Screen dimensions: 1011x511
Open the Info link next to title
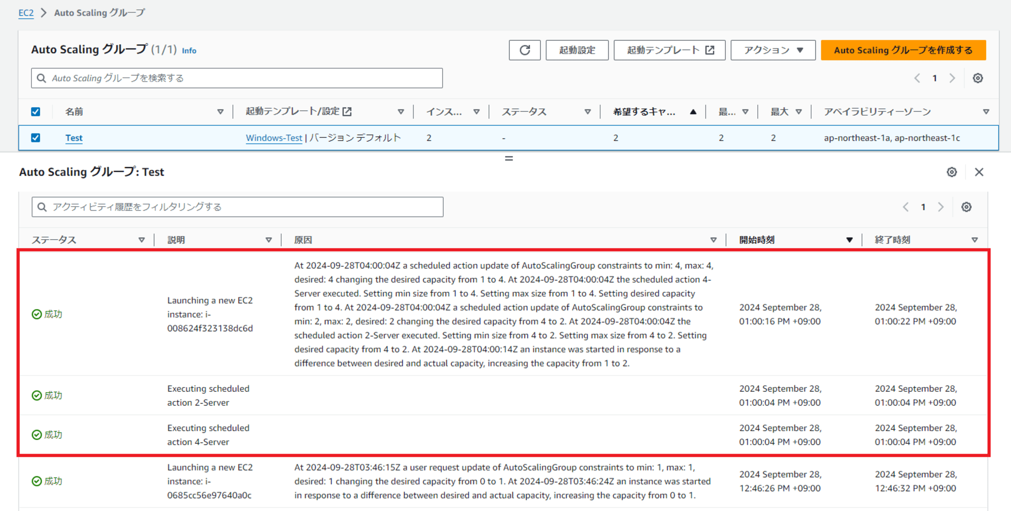point(189,50)
